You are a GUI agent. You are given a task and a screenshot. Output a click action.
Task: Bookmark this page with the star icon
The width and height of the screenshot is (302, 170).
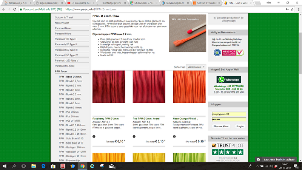pos(292,9)
